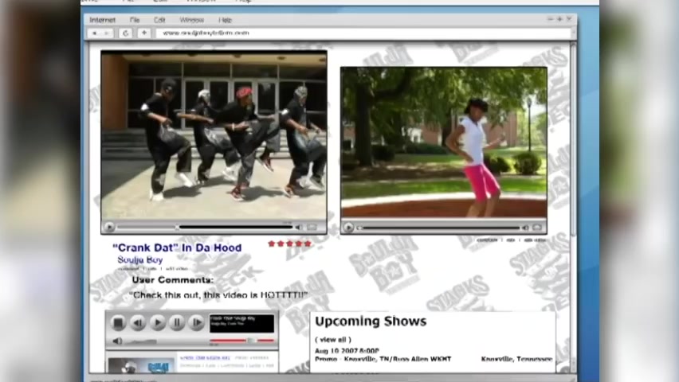Open the Knoxville, TN/Russ Allen WKHT promo show
The width and height of the screenshot is (679, 382).
(x=383, y=359)
